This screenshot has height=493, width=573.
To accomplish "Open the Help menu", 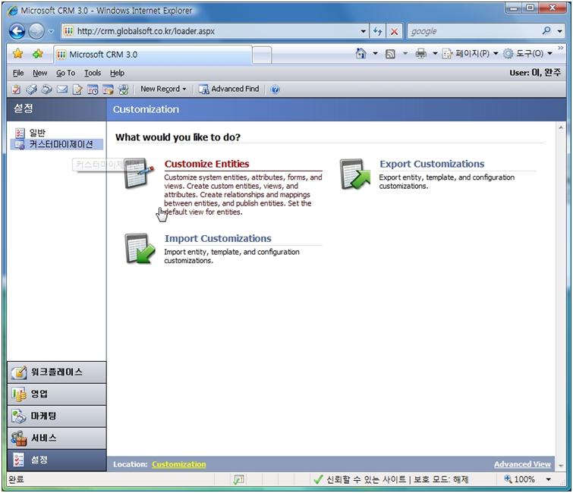I will [117, 73].
